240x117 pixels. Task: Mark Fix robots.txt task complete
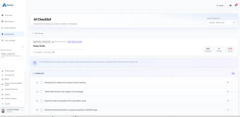tap(41, 82)
